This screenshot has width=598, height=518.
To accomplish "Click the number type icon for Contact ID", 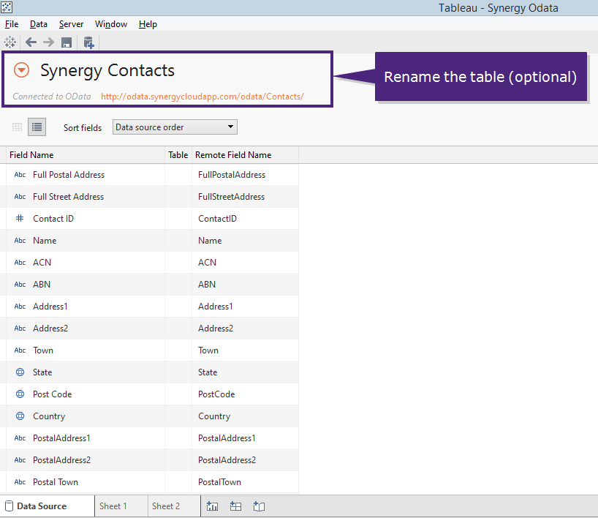I will pyautogui.click(x=20, y=218).
